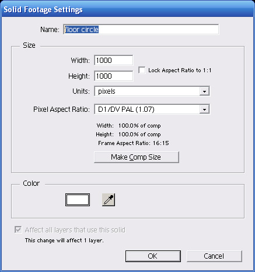The width and height of the screenshot is (255, 272).
Task: Click the Color group heading
Action: [x=32, y=183]
